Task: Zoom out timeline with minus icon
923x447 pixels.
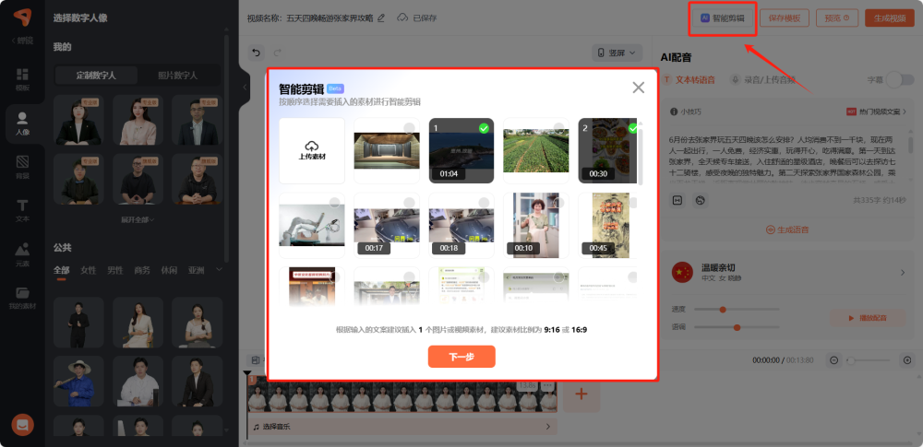Action: pyautogui.click(x=834, y=360)
